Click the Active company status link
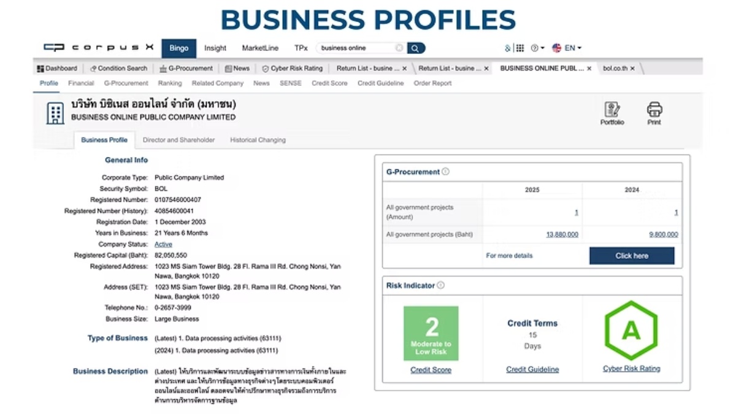Screen dimensions: 736x414 click(163, 244)
